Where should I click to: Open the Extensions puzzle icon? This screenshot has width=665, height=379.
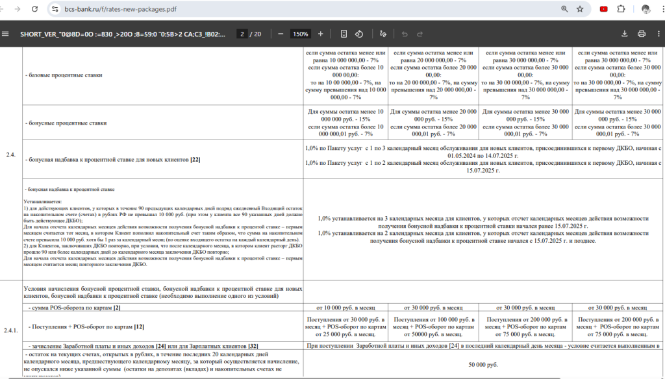[x=621, y=9]
